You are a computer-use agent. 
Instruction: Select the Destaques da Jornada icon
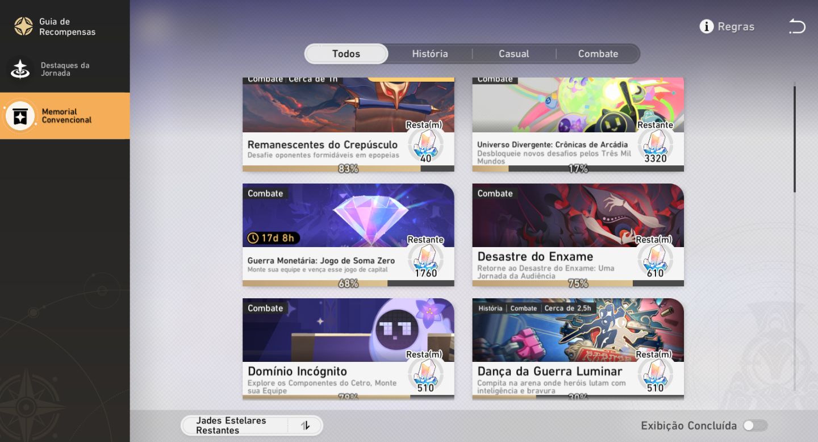[x=20, y=69]
